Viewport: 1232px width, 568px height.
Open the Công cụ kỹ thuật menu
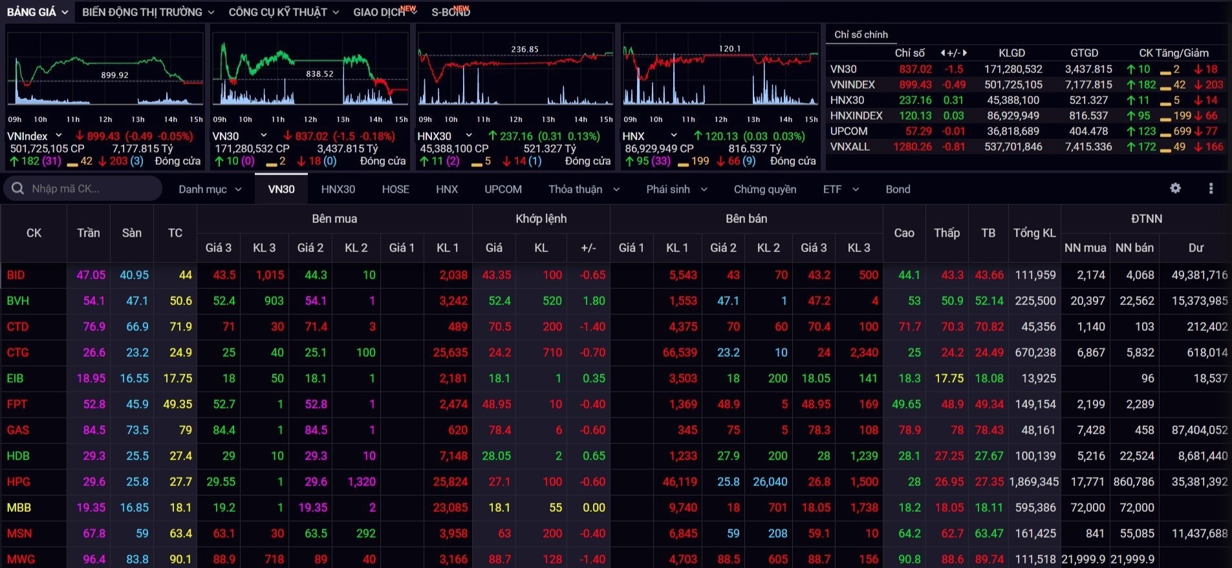[283, 12]
